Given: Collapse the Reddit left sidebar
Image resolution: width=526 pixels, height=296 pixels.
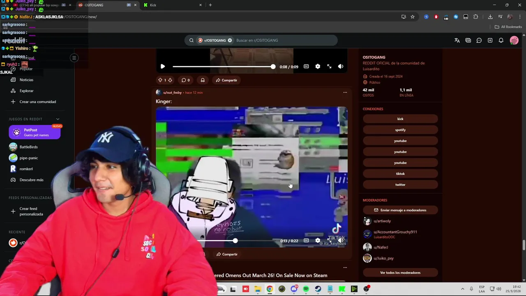Looking at the screenshot, I should click(74, 58).
